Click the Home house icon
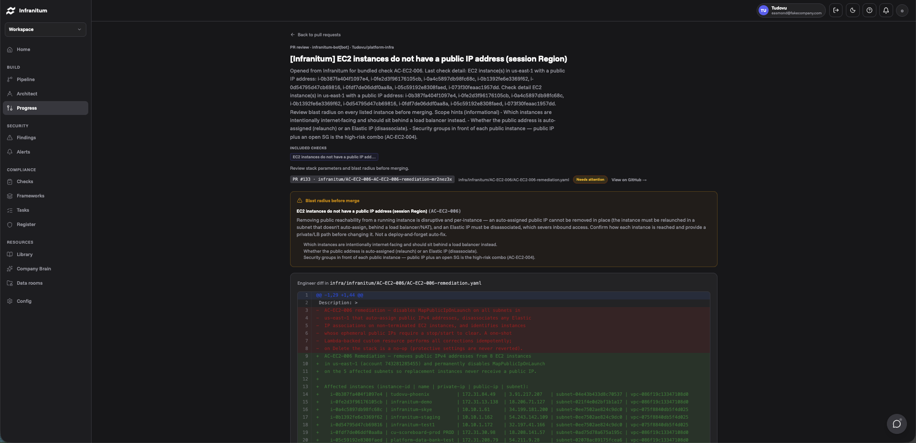The width and height of the screenshot is (916, 443). click(10, 50)
